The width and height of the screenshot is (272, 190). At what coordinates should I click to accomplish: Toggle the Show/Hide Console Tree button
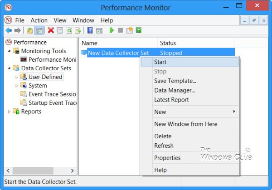[39, 30]
